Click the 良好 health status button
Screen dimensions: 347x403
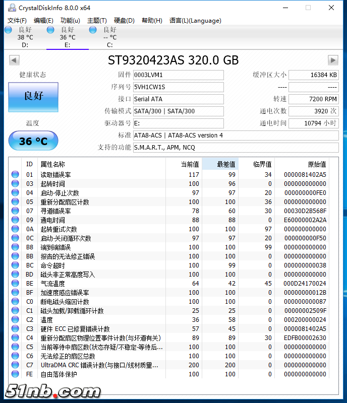(x=33, y=95)
